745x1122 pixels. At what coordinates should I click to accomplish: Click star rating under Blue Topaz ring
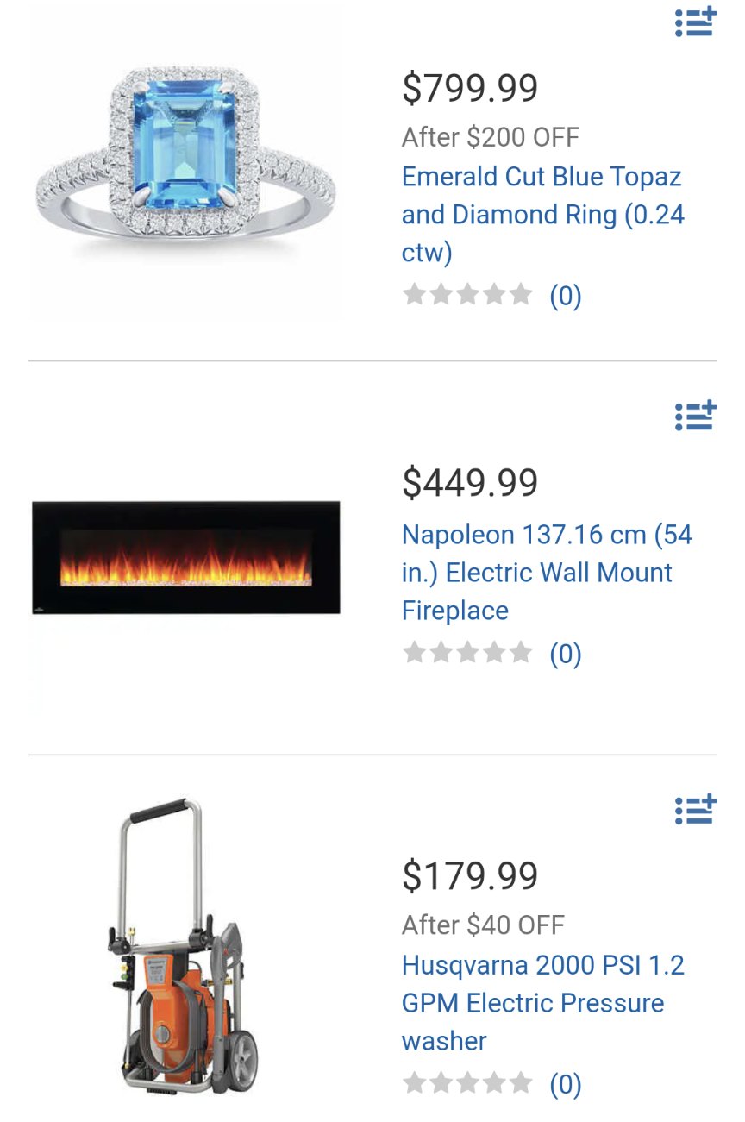coord(467,295)
